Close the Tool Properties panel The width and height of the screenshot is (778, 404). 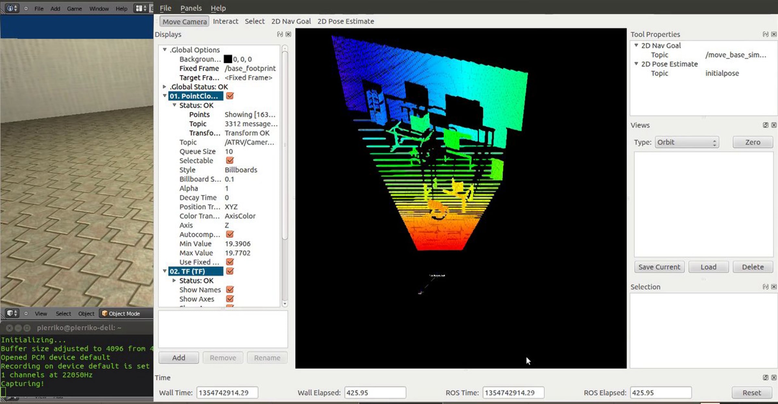(x=774, y=34)
